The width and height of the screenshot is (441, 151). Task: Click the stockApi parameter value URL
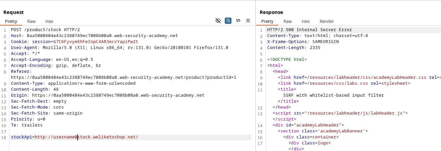[x=86, y=137]
